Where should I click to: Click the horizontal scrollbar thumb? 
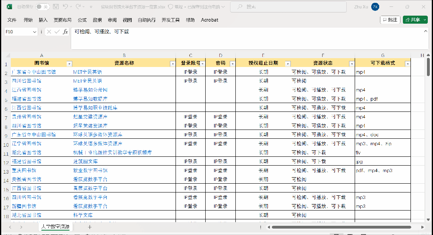point(341,227)
